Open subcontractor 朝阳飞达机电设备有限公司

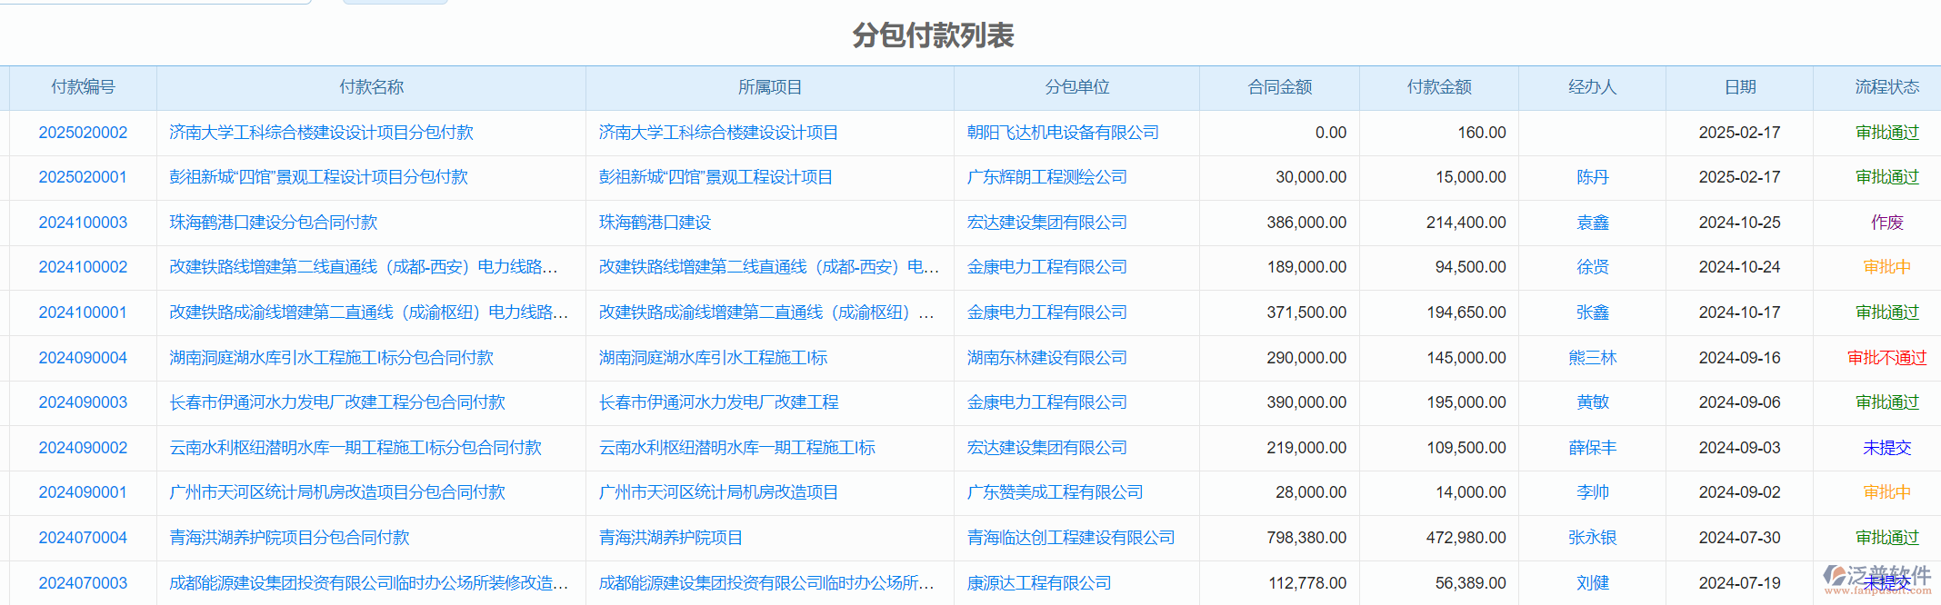[x=1063, y=133]
